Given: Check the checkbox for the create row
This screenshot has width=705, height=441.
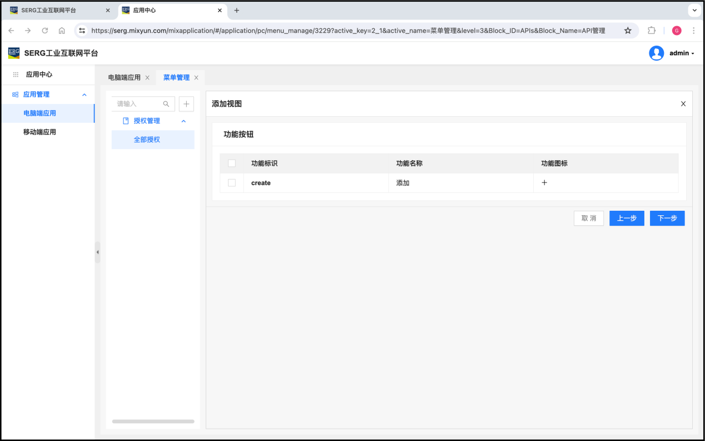Looking at the screenshot, I should [x=232, y=183].
